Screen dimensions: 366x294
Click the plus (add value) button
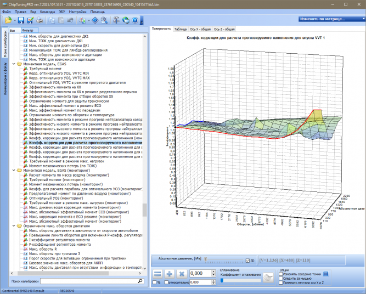tap(170, 274)
